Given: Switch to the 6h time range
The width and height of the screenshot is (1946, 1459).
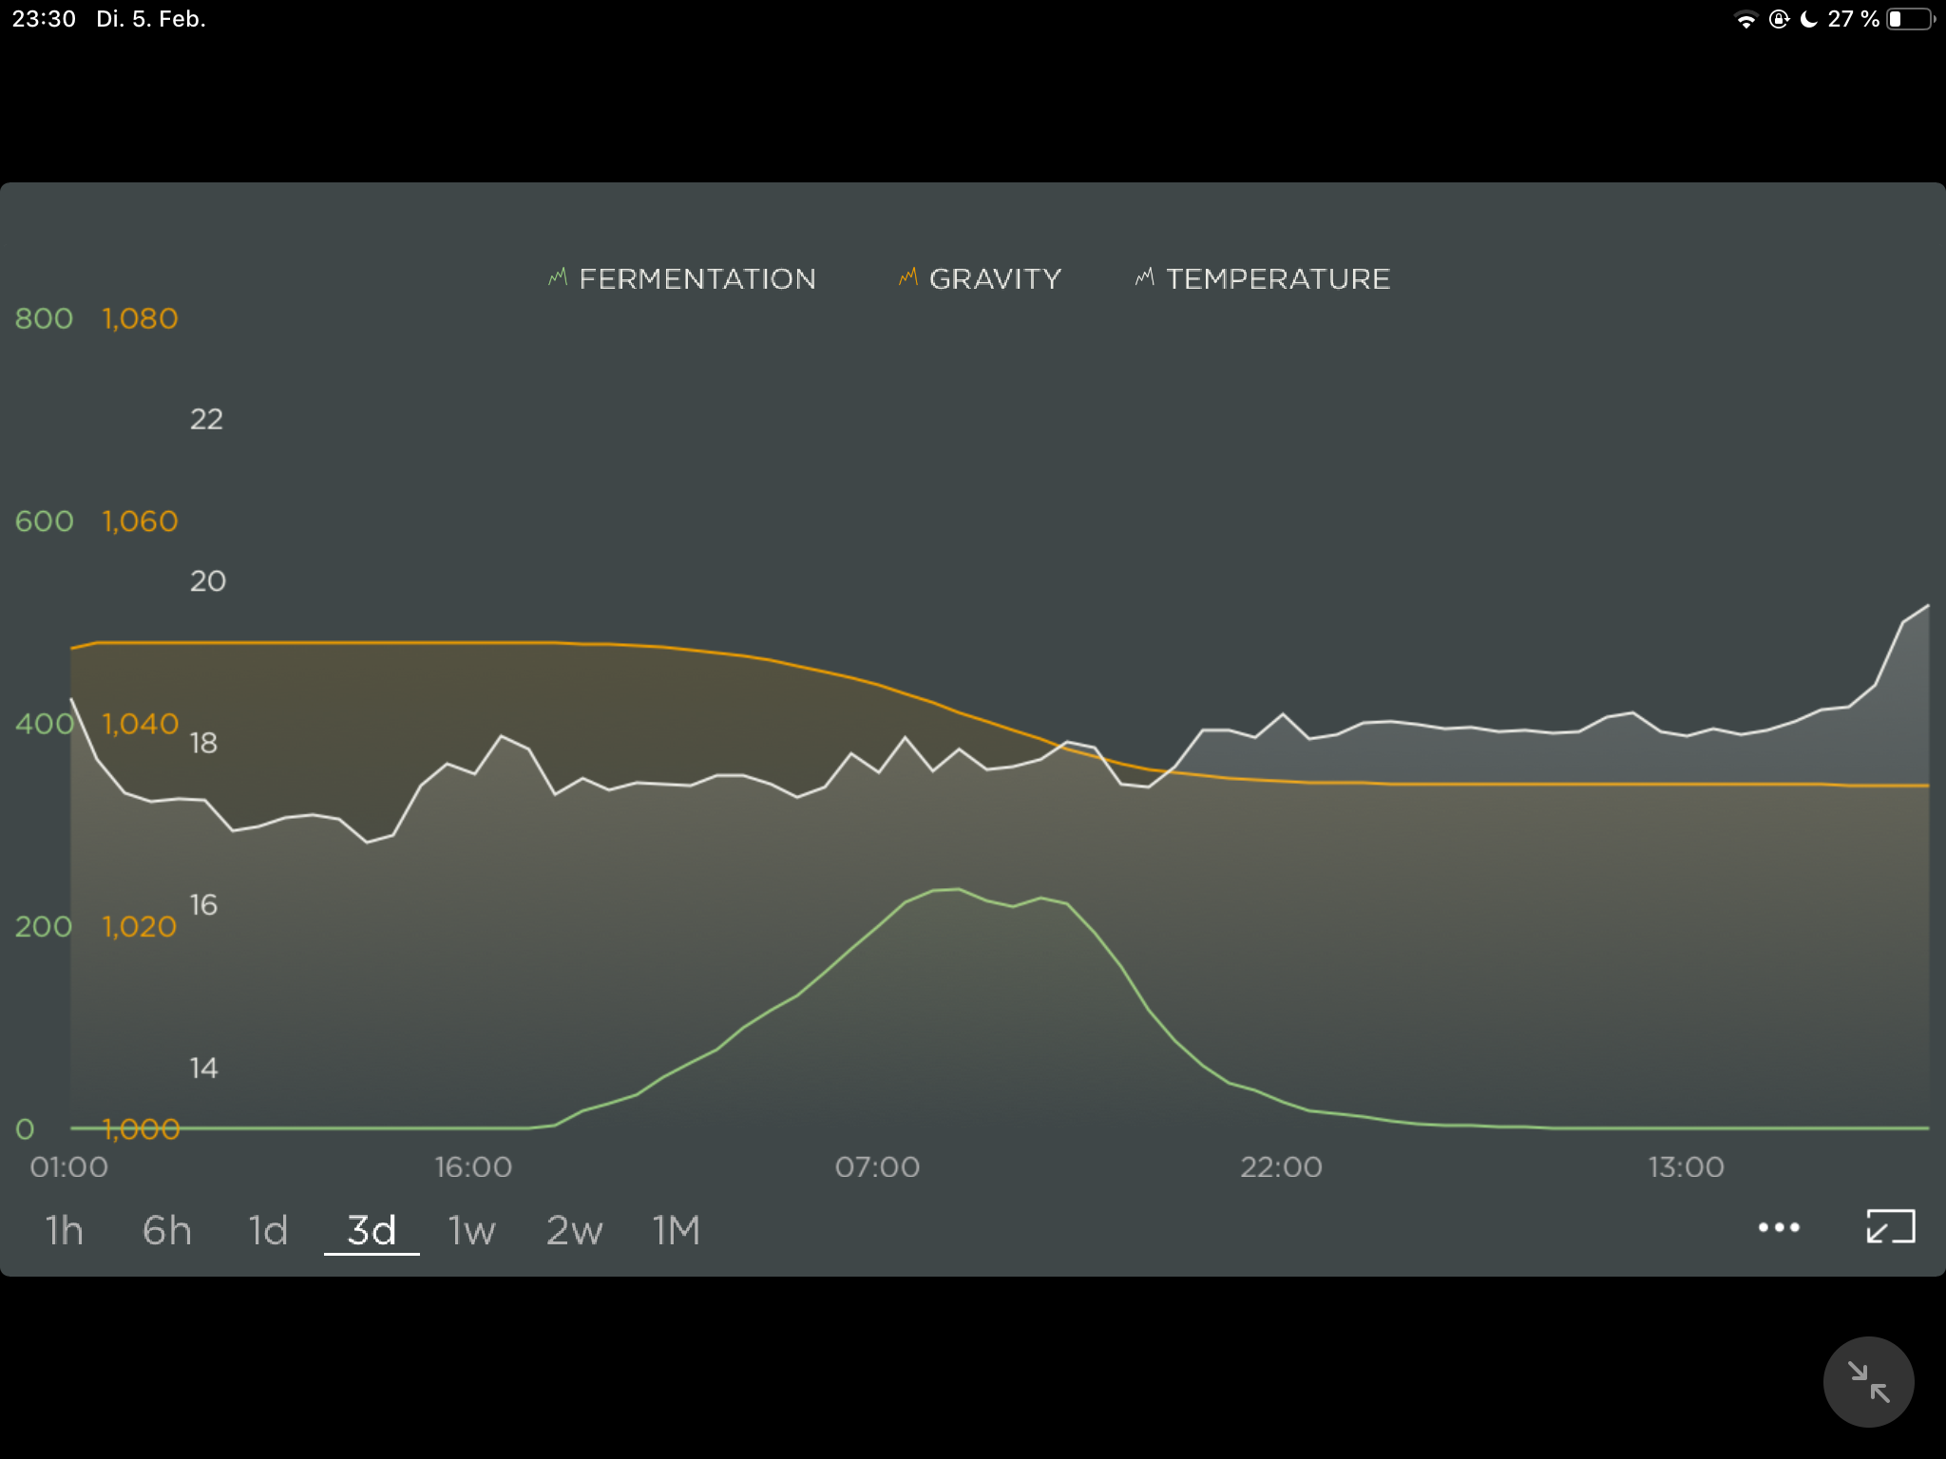Looking at the screenshot, I should pyautogui.click(x=167, y=1230).
